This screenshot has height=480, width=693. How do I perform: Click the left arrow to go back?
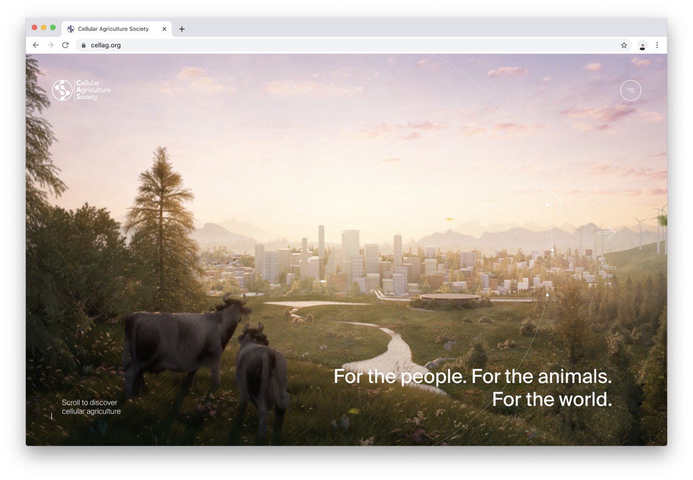click(607, 267)
